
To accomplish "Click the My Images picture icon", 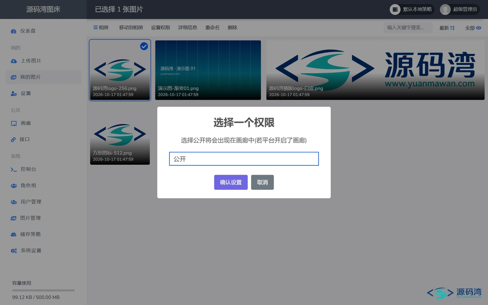I will 13,77.
